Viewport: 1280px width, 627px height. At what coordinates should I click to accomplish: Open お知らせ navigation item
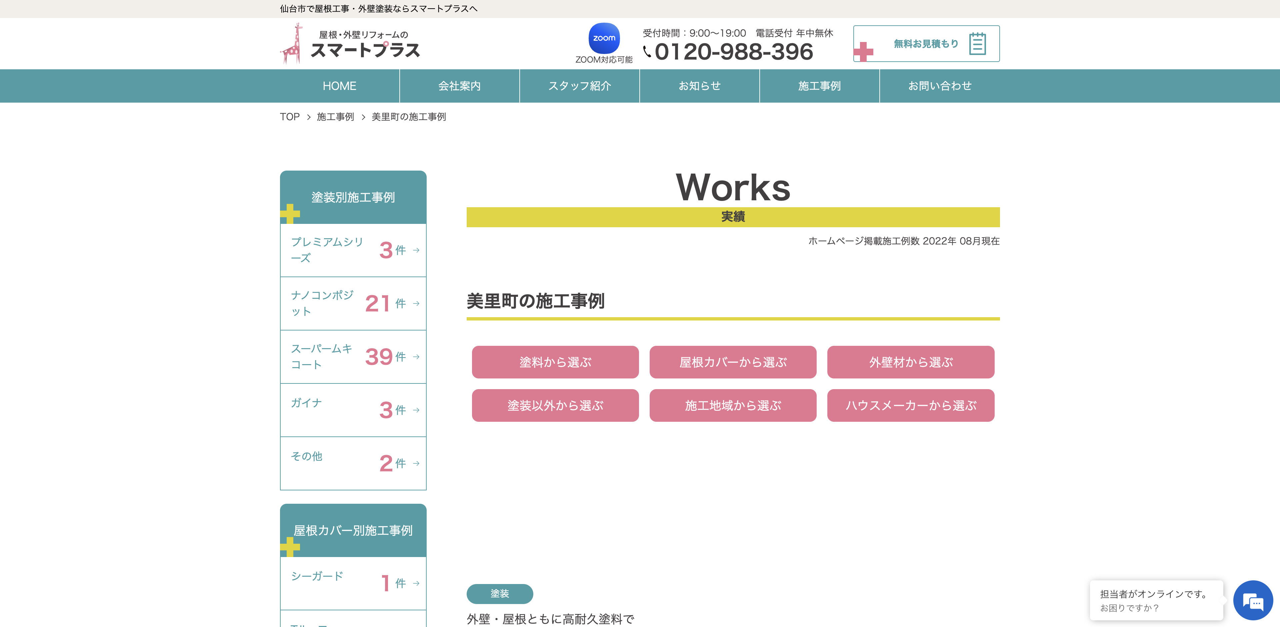700,86
